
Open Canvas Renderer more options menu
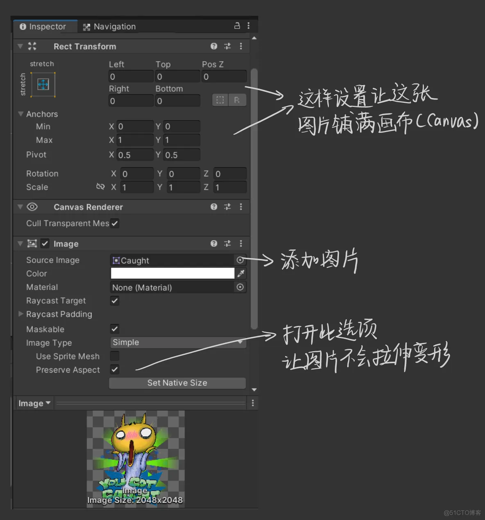click(x=241, y=207)
